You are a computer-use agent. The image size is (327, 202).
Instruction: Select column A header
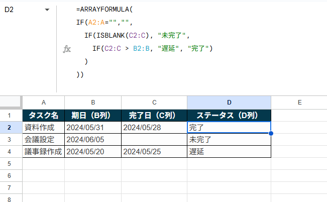[43, 103]
